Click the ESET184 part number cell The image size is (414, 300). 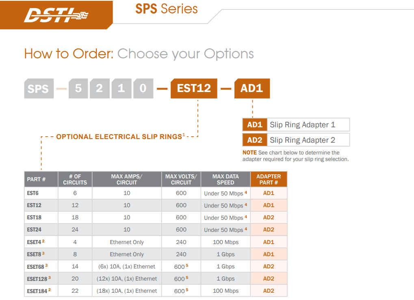coord(41,291)
